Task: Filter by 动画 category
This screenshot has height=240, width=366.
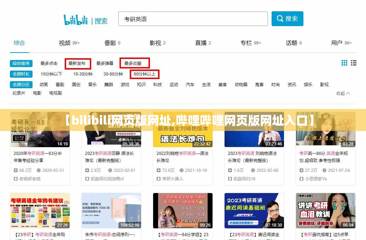Action: (x=43, y=85)
